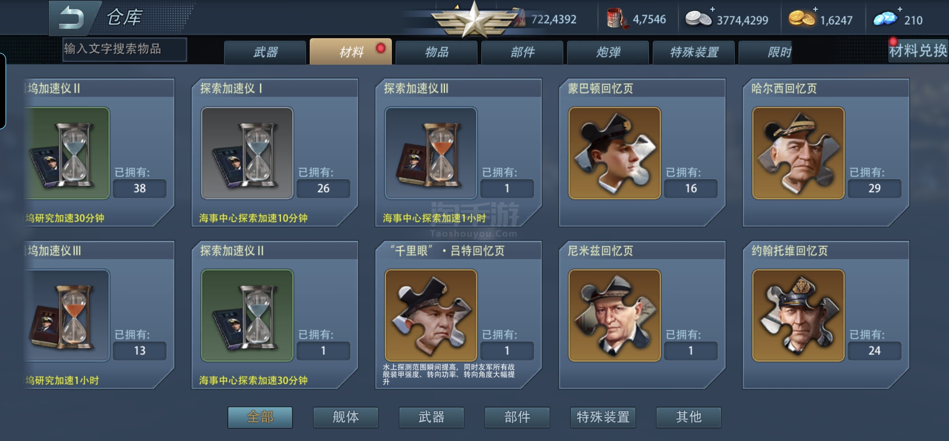This screenshot has width=949, height=441.
Task: Add diamonds with the plus icon
Action: point(900,9)
